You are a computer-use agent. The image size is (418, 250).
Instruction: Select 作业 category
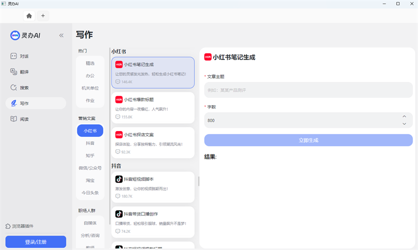90,101
